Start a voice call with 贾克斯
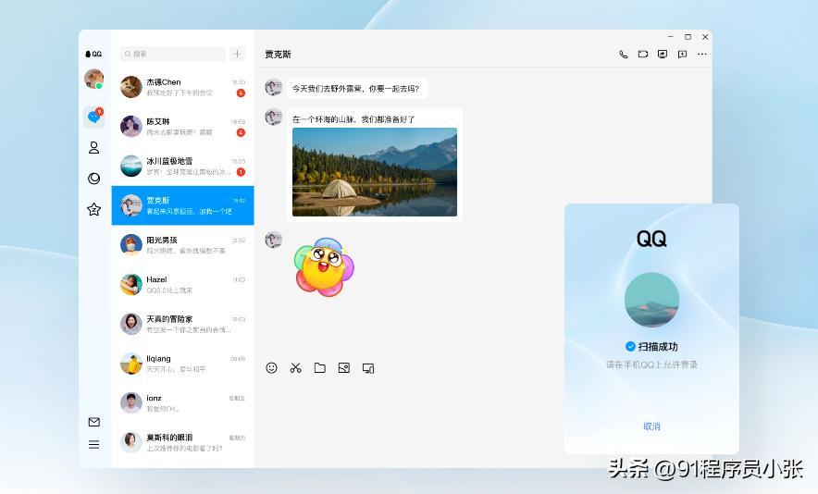This screenshot has height=494, width=818. click(x=624, y=54)
